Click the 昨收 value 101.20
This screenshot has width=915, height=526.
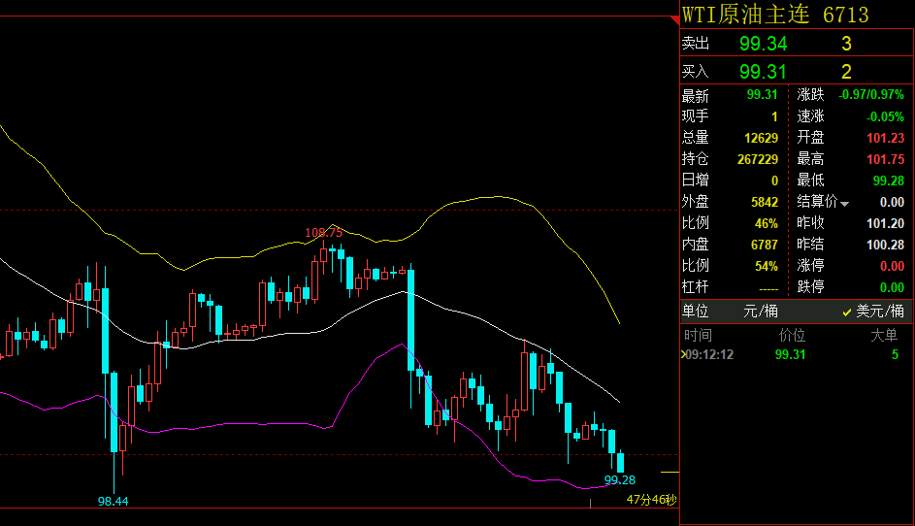tap(885, 223)
